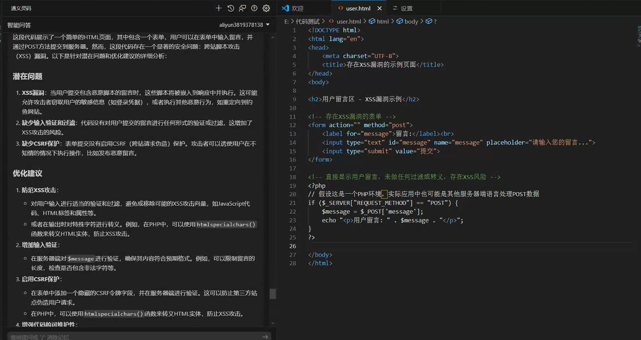Switch to the 设置 tab
This screenshot has width=641, height=340.
406,8
